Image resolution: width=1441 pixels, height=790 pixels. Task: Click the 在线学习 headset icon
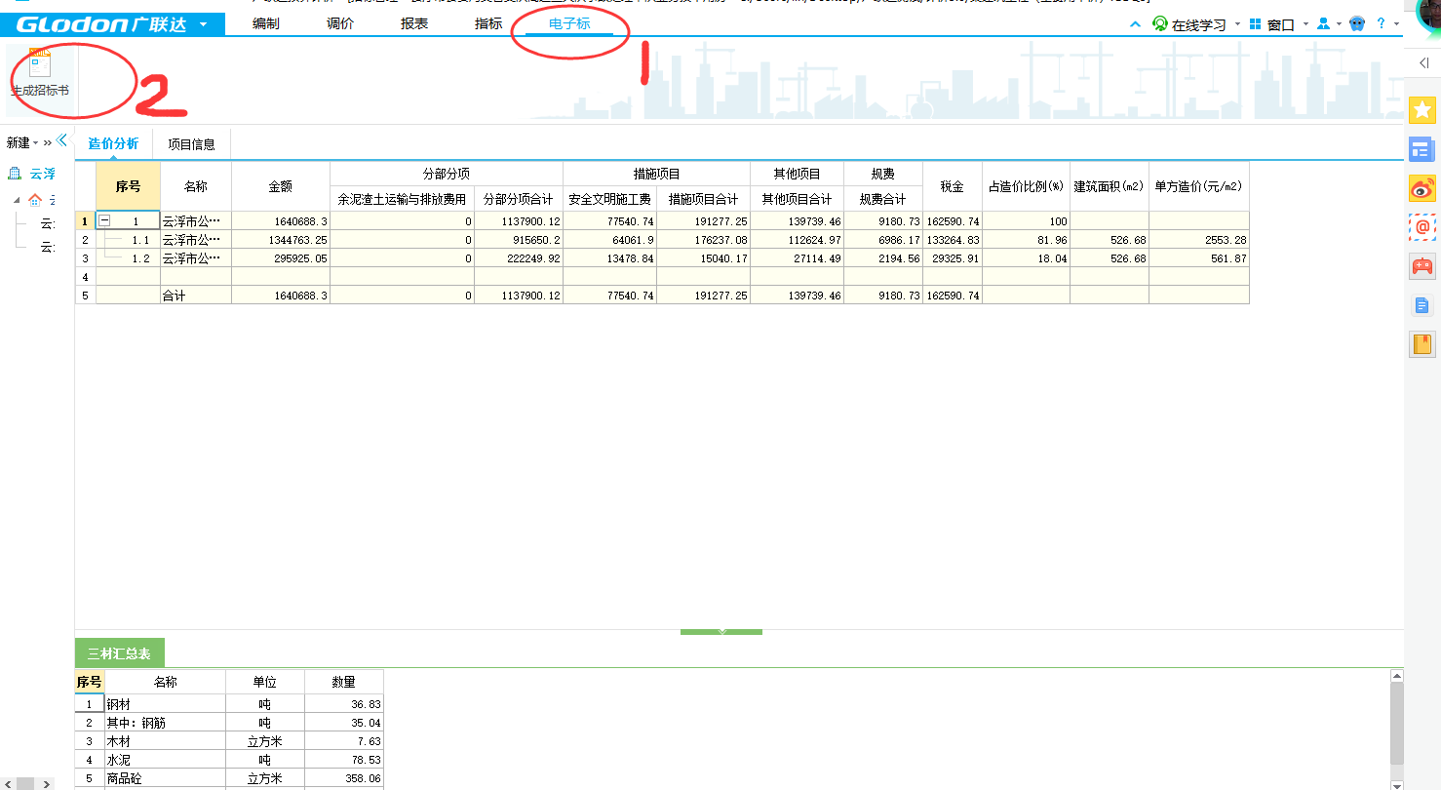[x=1160, y=23]
